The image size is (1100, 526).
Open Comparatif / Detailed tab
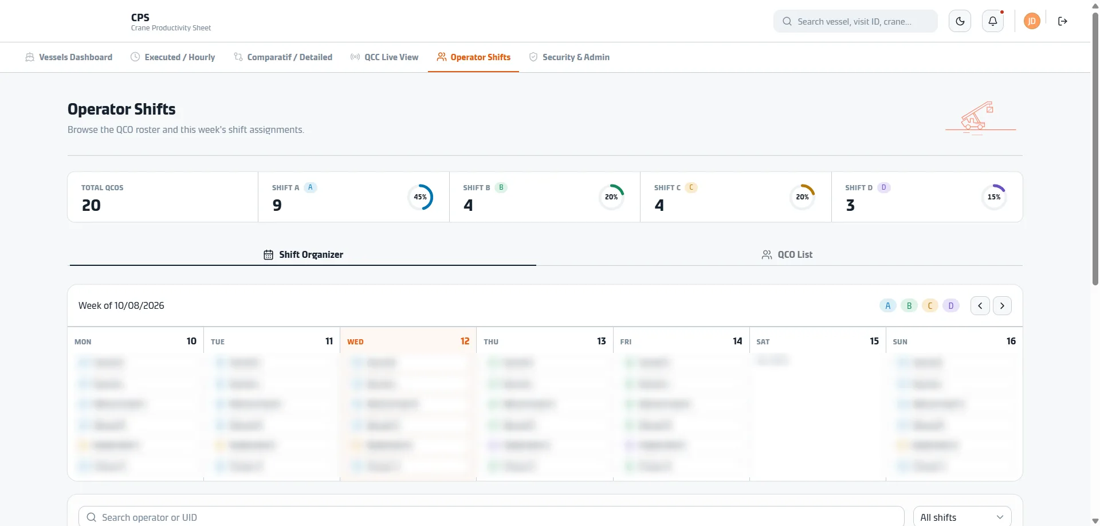pos(283,57)
